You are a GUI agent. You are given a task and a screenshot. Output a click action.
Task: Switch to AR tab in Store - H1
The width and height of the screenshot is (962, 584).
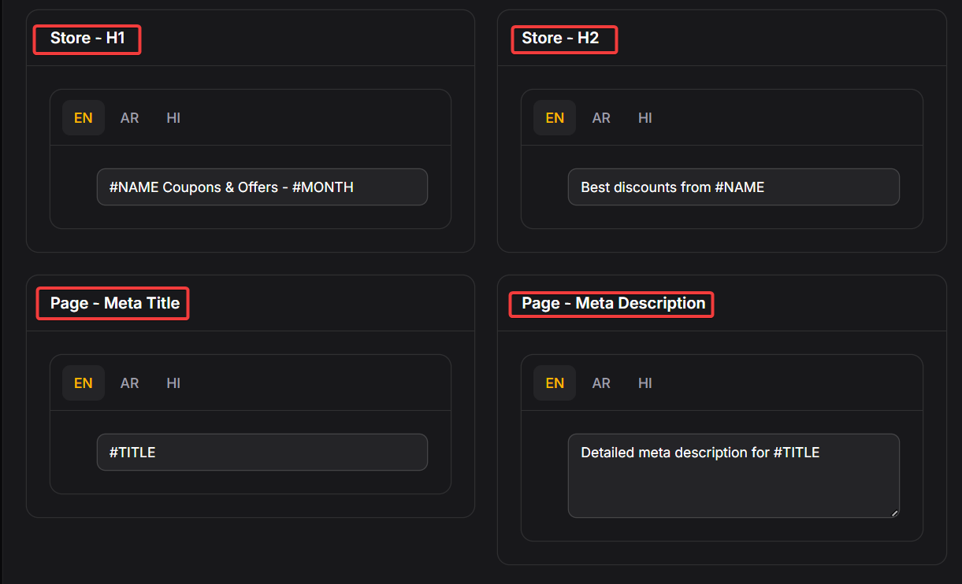129,118
